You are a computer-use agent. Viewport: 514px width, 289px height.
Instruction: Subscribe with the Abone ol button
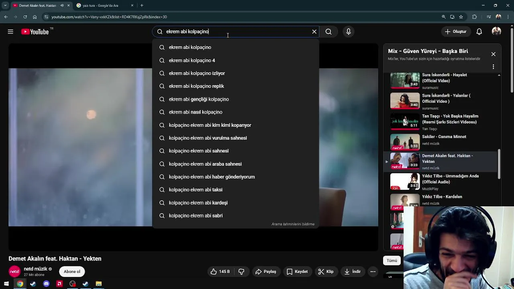pos(72,272)
